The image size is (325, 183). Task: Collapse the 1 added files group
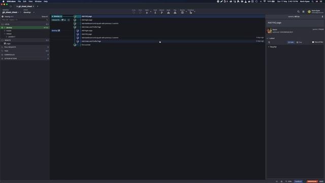tap(271, 39)
